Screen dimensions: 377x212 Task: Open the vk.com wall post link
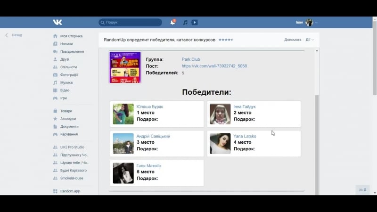click(214, 66)
